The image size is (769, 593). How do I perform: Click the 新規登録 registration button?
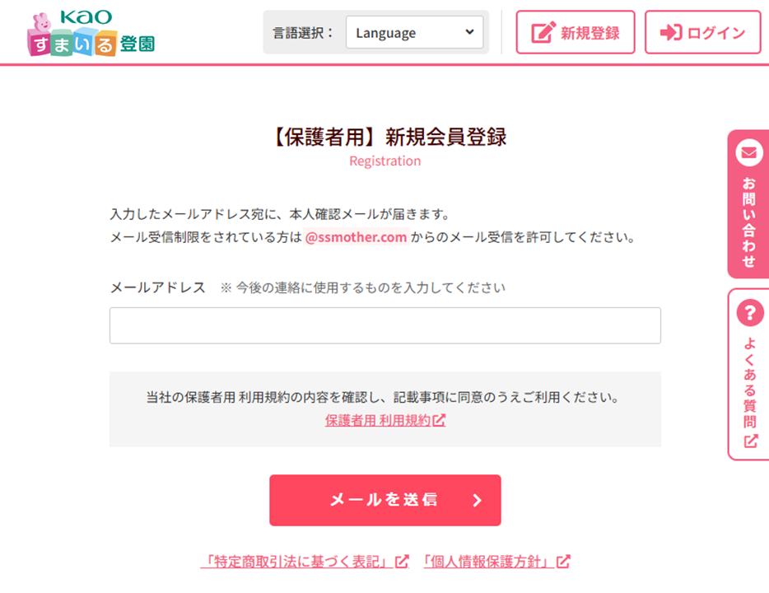(575, 32)
